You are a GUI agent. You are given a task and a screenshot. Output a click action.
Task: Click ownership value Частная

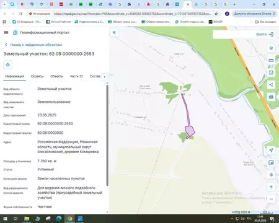point(45,207)
